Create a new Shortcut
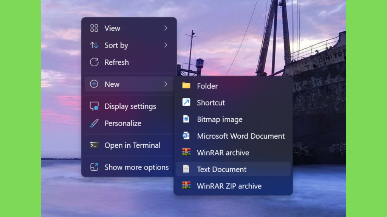This screenshot has width=387, height=217. pos(233,102)
